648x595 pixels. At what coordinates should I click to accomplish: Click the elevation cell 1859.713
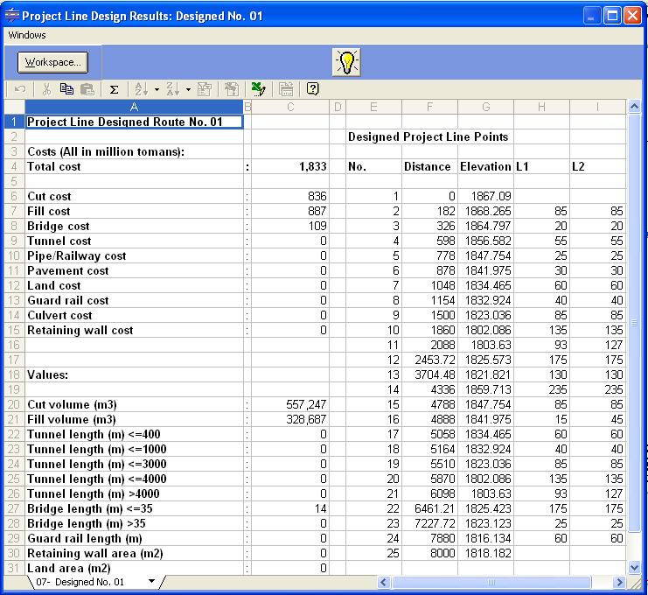coord(485,390)
